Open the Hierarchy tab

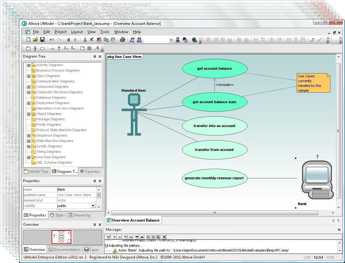click(80, 215)
